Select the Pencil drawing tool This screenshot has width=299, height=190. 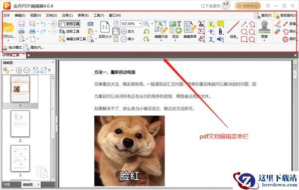278,24
